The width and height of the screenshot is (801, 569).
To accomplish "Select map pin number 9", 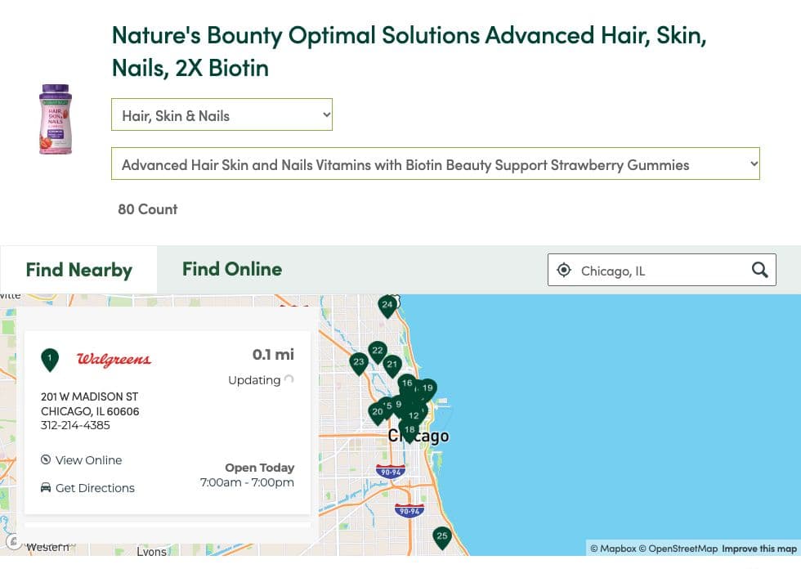I will (x=399, y=405).
